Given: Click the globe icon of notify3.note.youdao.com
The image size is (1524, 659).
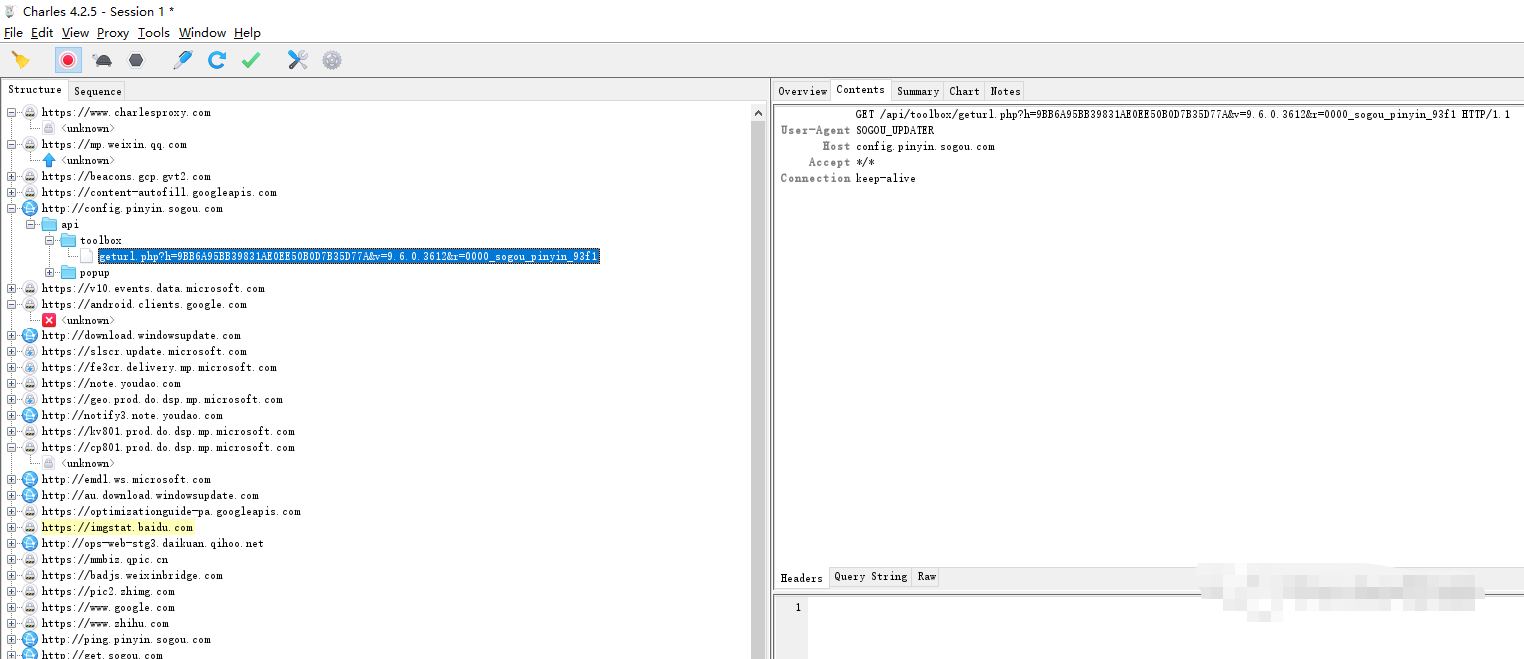Looking at the screenshot, I should (30, 416).
